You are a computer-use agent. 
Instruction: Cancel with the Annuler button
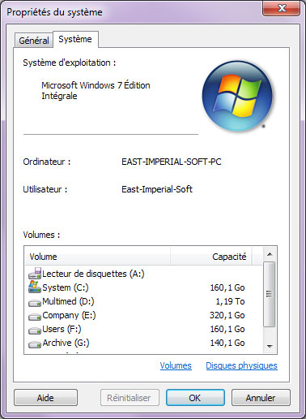(x=261, y=398)
